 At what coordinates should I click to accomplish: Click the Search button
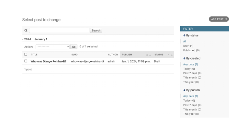pos(96,31)
